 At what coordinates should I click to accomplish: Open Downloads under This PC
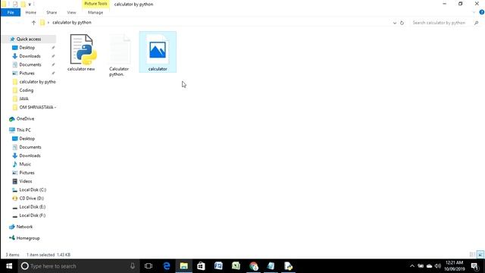coord(30,155)
